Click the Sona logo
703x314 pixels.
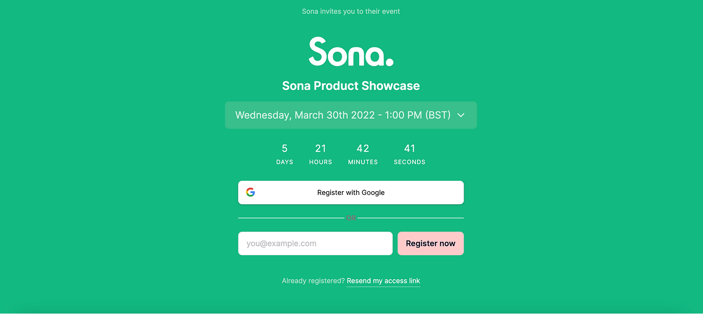click(x=351, y=52)
